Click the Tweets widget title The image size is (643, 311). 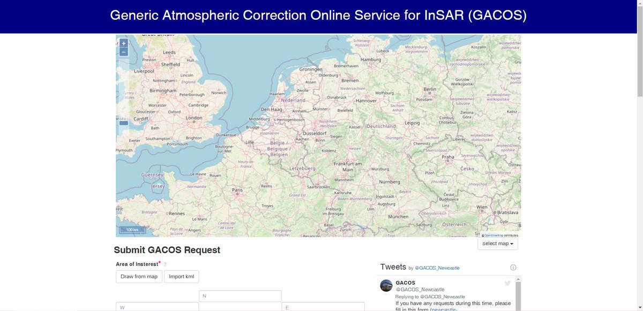[393, 267]
